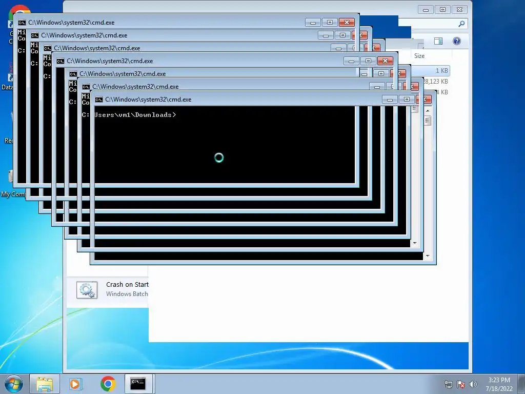The width and height of the screenshot is (525, 394).
Task: Click the frontmost cmd scrollbar thumb
Action: coord(428,120)
